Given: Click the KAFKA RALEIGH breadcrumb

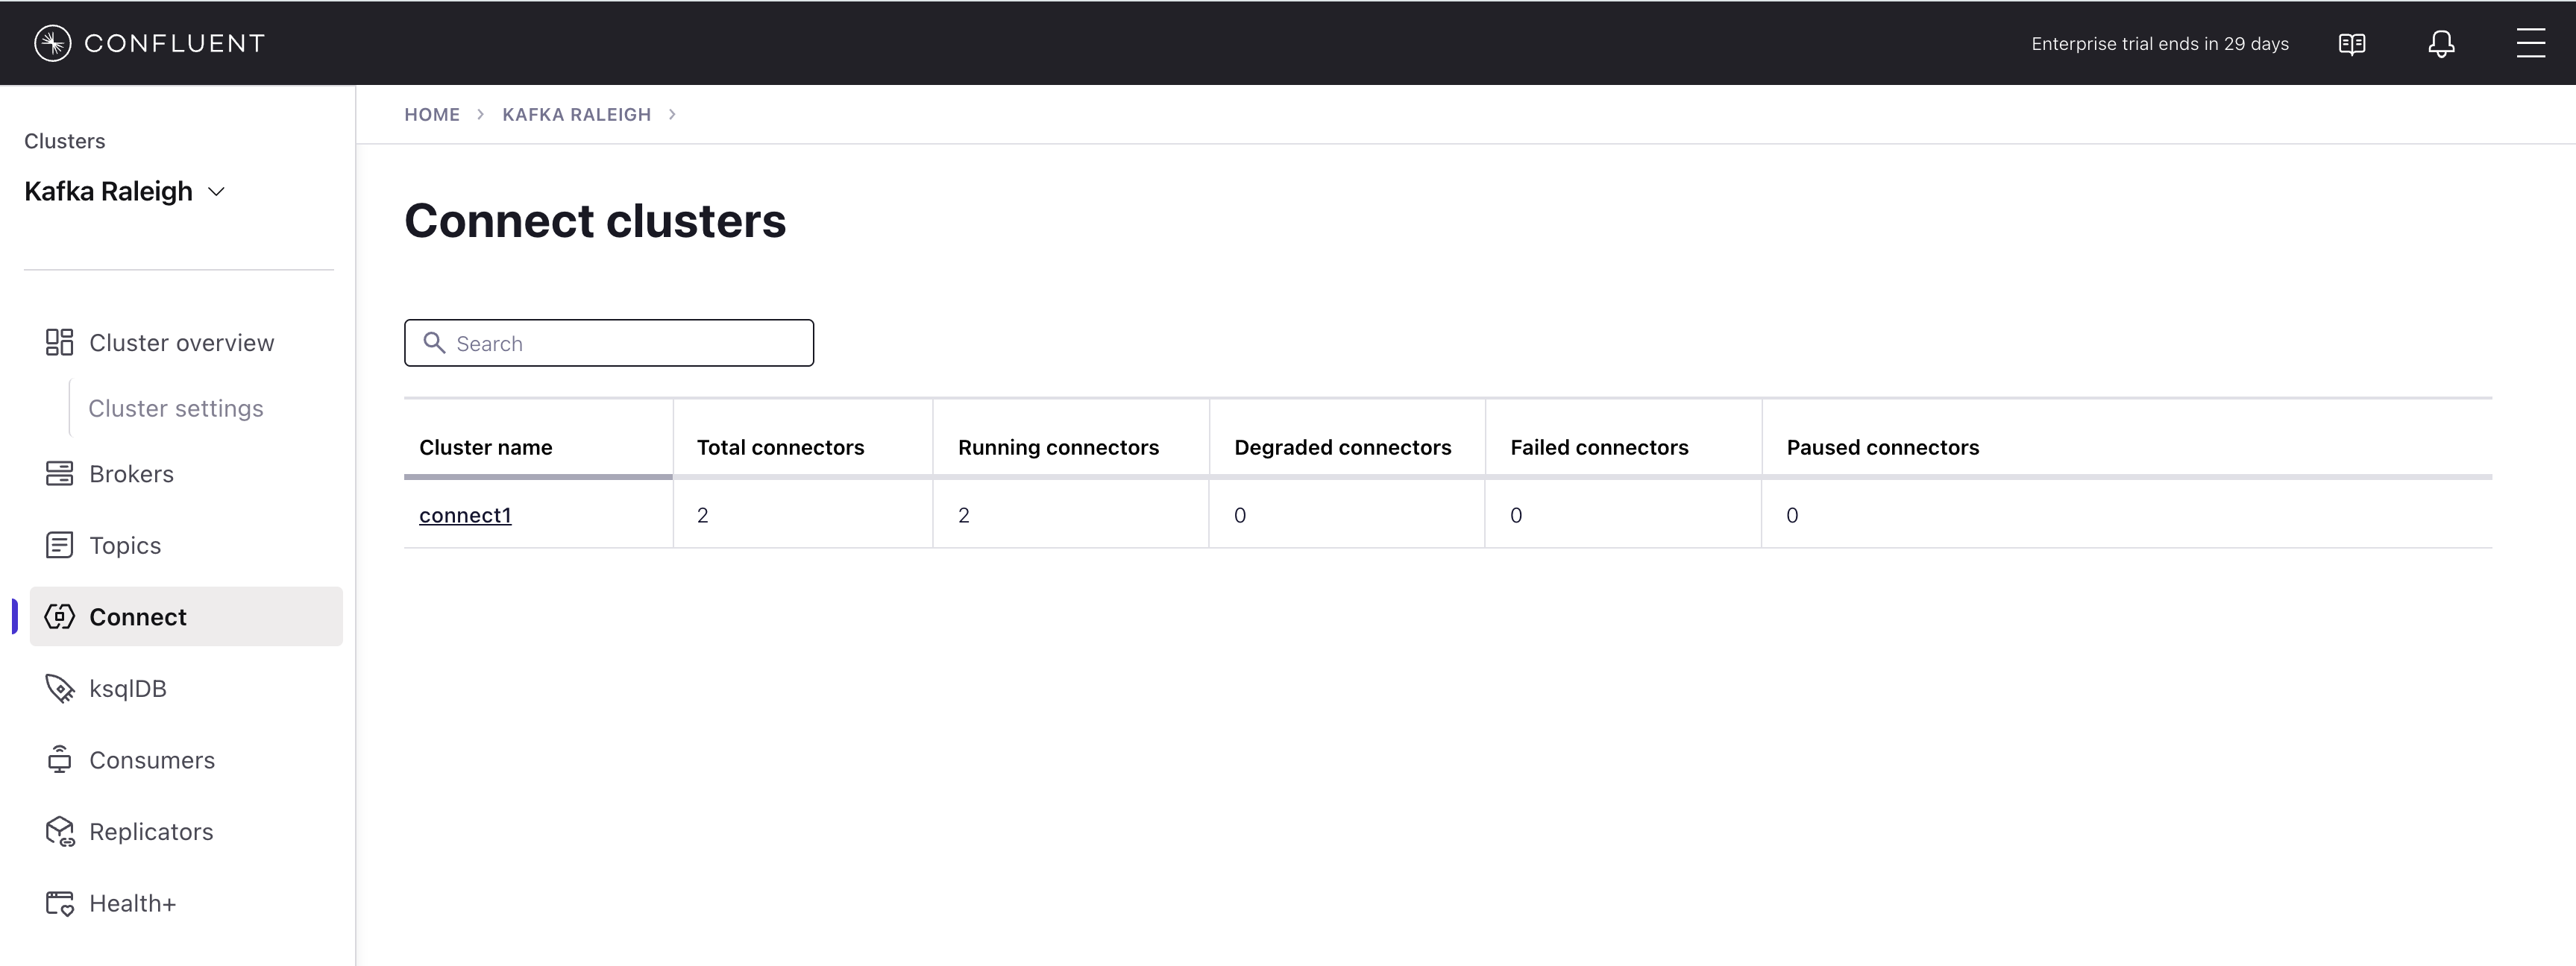Looking at the screenshot, I should [576, 115].
